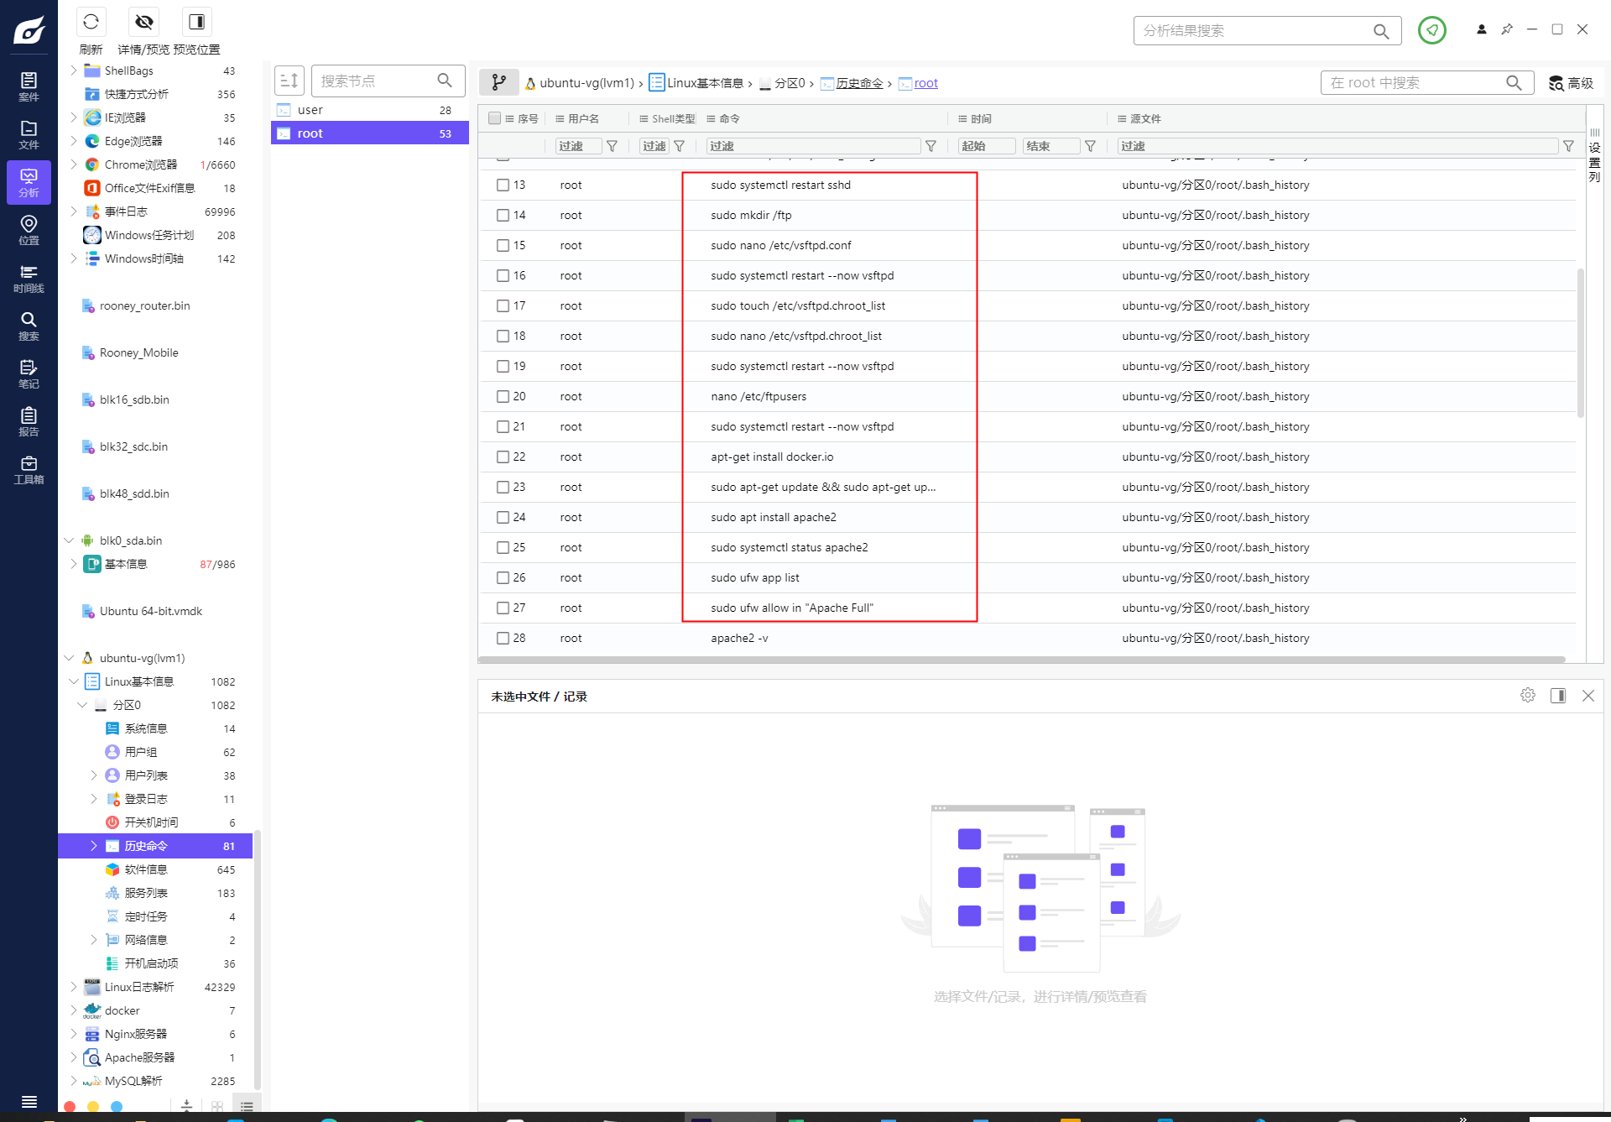Click the green task status circle icon
The height and width of the screenshot is (1122, 1611).
coord(1432,30)
